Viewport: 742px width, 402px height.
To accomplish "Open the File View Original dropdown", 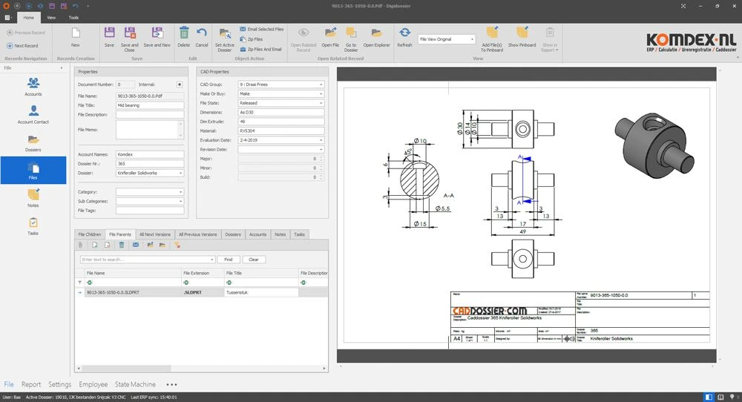I will click(x=471, y=39).
